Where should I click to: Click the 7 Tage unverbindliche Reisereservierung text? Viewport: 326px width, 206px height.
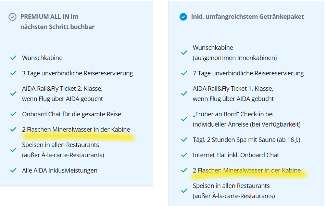click(248, 73)
